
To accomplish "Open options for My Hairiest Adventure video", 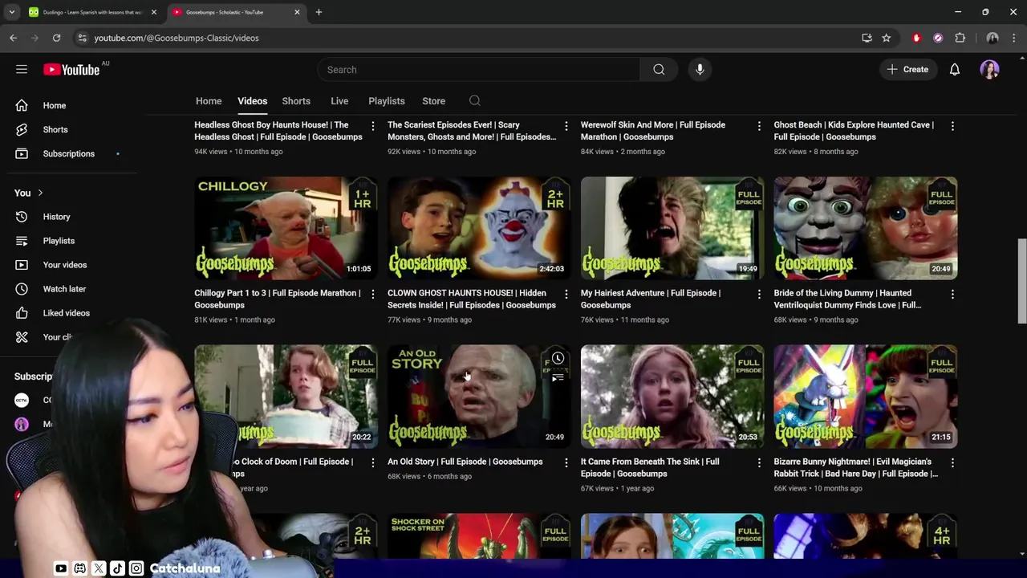I will click(x=759, y=295).
